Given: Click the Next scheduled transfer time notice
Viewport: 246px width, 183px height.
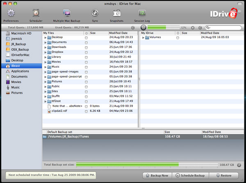Looking at the screenshot, I should pos(51,175).
